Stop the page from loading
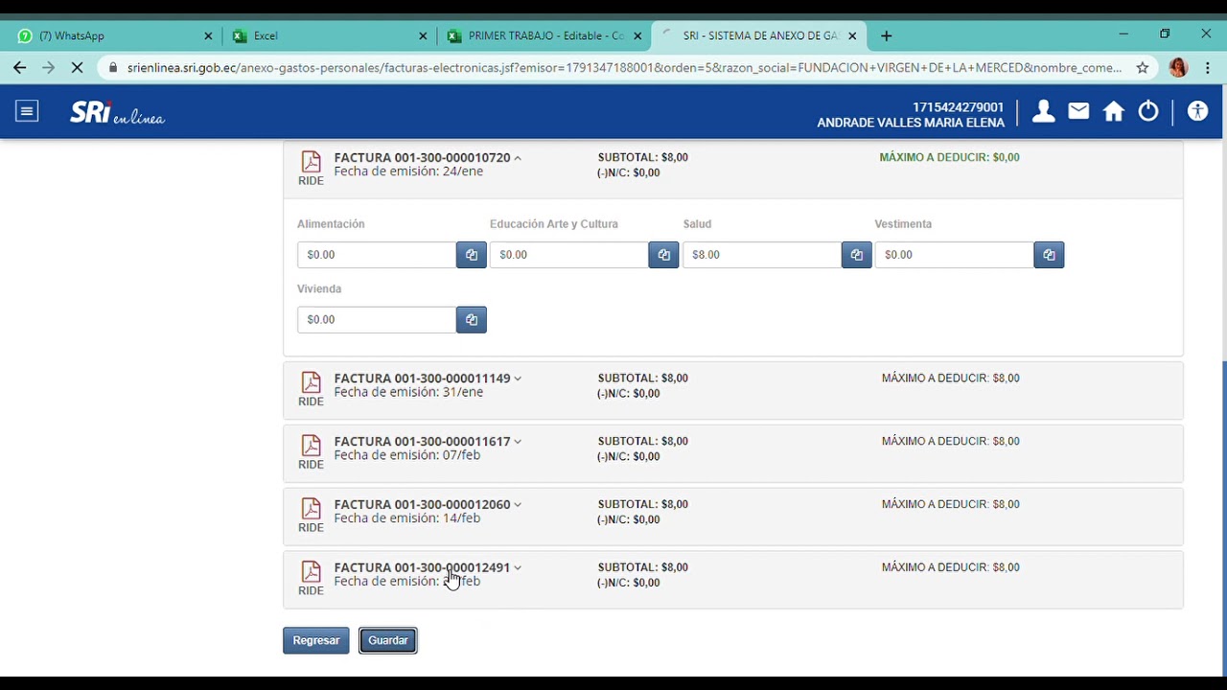This screenshot has height=690, width=1227. (x=78, y=68)
